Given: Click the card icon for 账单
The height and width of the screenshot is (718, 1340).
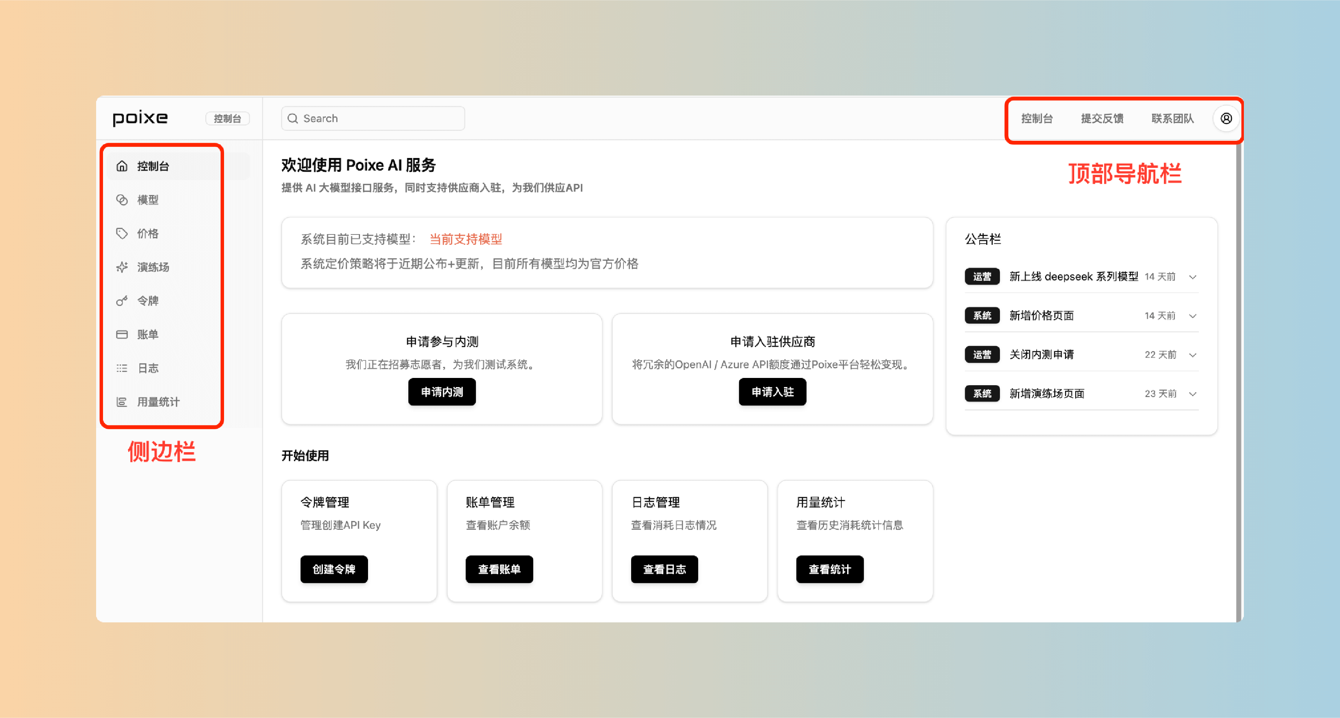Looking at the screenshot, I should [x=122, y=335].
